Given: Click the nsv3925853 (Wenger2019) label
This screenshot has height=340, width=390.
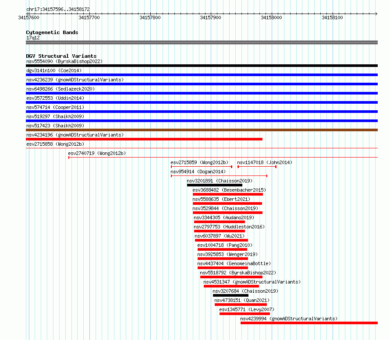Looking at the screenshot, I should pyautogui.click(x=227, y=254).
